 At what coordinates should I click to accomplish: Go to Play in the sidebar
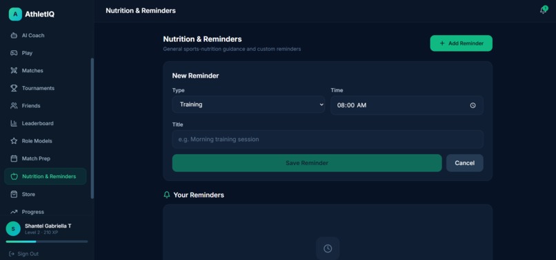pos(46,53)
